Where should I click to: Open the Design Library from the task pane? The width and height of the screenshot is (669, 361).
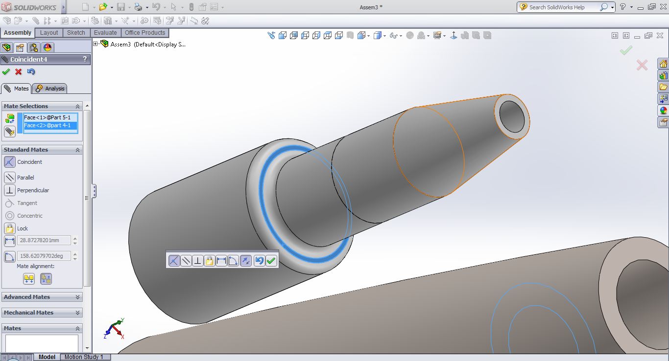pyautogui.click(x=663, y=76)
